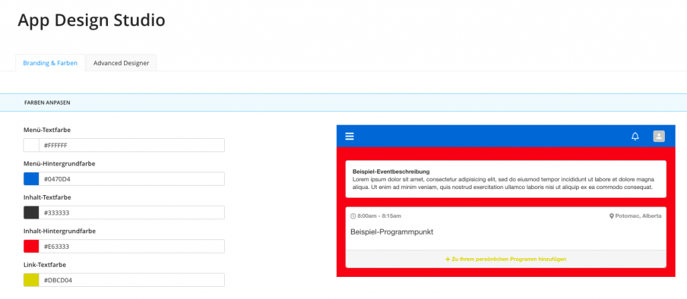The height and width of the screenshot is (299, 687).
Task: Open the Menü-Hintergrundfarbe blue color swatch
Action: (31, 179)
